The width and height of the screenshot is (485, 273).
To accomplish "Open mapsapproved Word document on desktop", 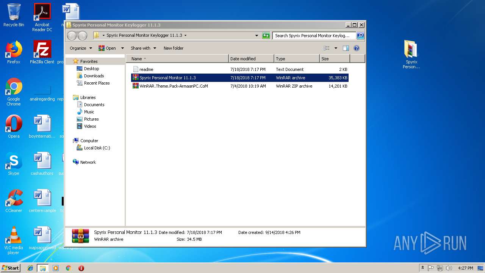I will coord(42,238).
